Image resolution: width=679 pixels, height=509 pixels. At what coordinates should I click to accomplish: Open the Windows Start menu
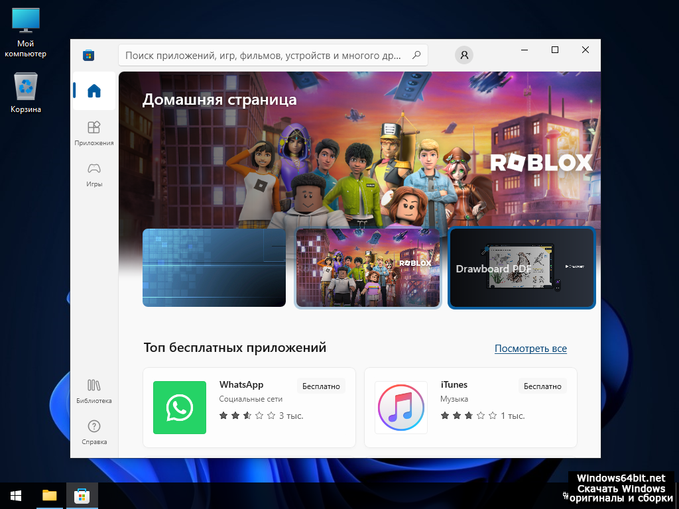16,495
